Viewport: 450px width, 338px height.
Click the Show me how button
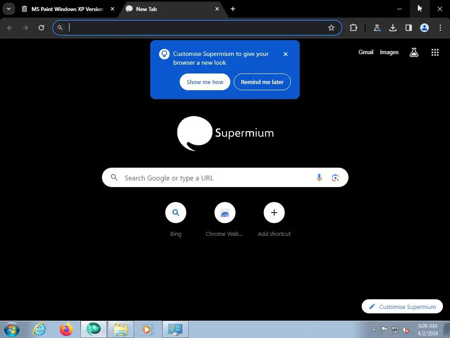(x=205, y=82)
